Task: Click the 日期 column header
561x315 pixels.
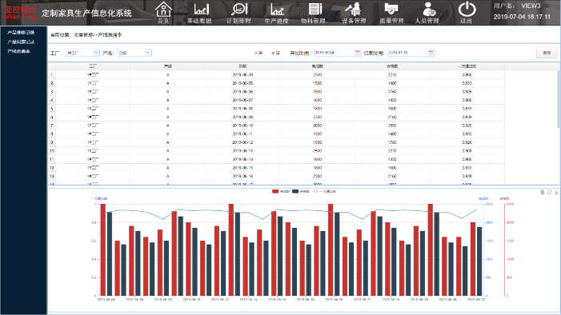Action: (242, 66)
